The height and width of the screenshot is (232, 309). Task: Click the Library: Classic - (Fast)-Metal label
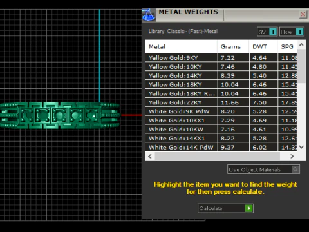tap(183, 31)
